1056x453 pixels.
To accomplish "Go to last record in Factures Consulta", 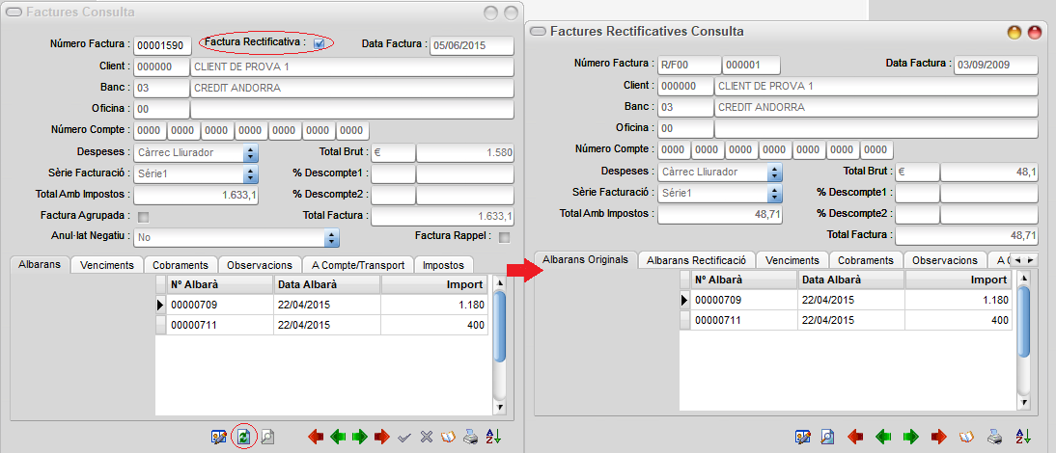I will pos(382,437).
